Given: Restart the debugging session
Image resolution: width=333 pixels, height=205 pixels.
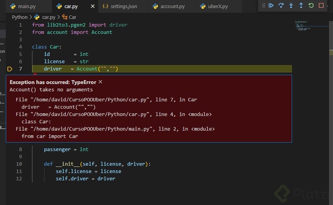Looking at the screenshot, I should point(311,5).
